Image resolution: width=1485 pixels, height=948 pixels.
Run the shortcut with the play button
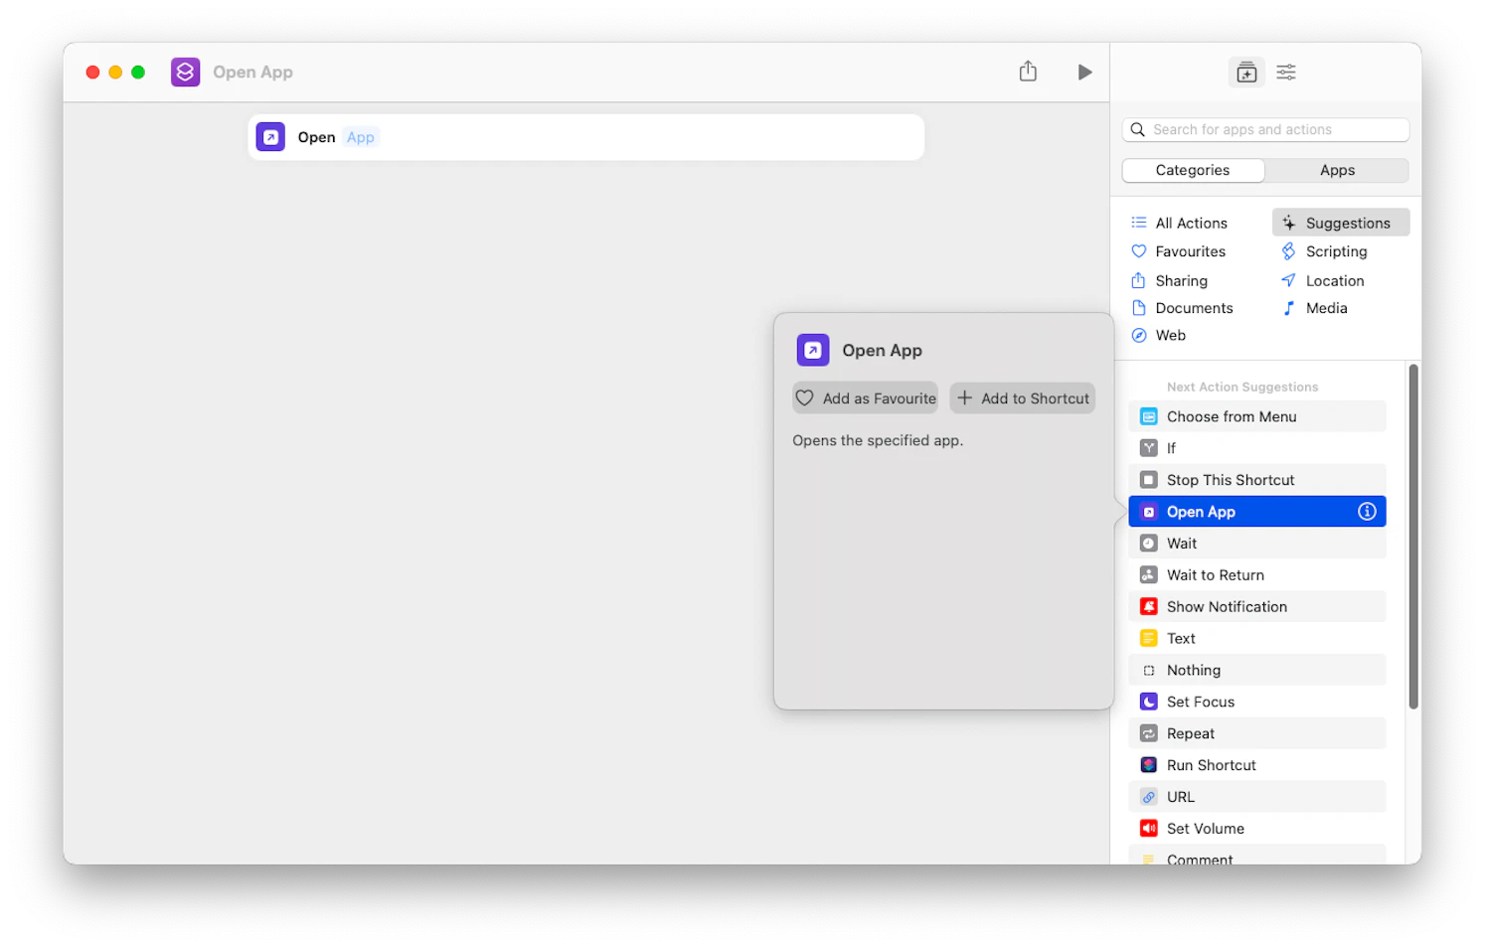click(1084, 72)
